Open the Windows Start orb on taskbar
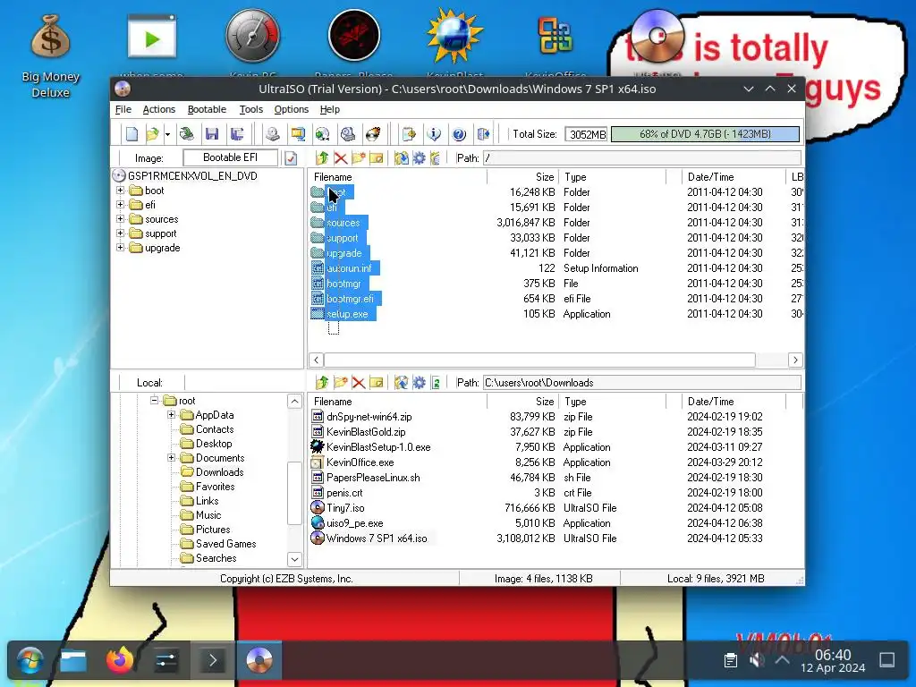Viewport: 916px width, 687px height. [30, 661]
